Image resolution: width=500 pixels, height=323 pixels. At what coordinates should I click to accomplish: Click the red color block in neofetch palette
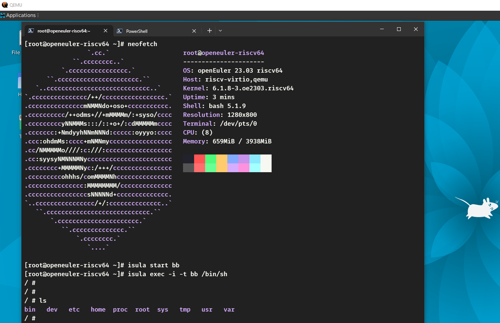pos(200,159)
